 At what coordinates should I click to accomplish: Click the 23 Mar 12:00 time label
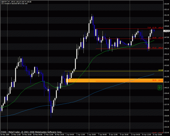(16, 135)
